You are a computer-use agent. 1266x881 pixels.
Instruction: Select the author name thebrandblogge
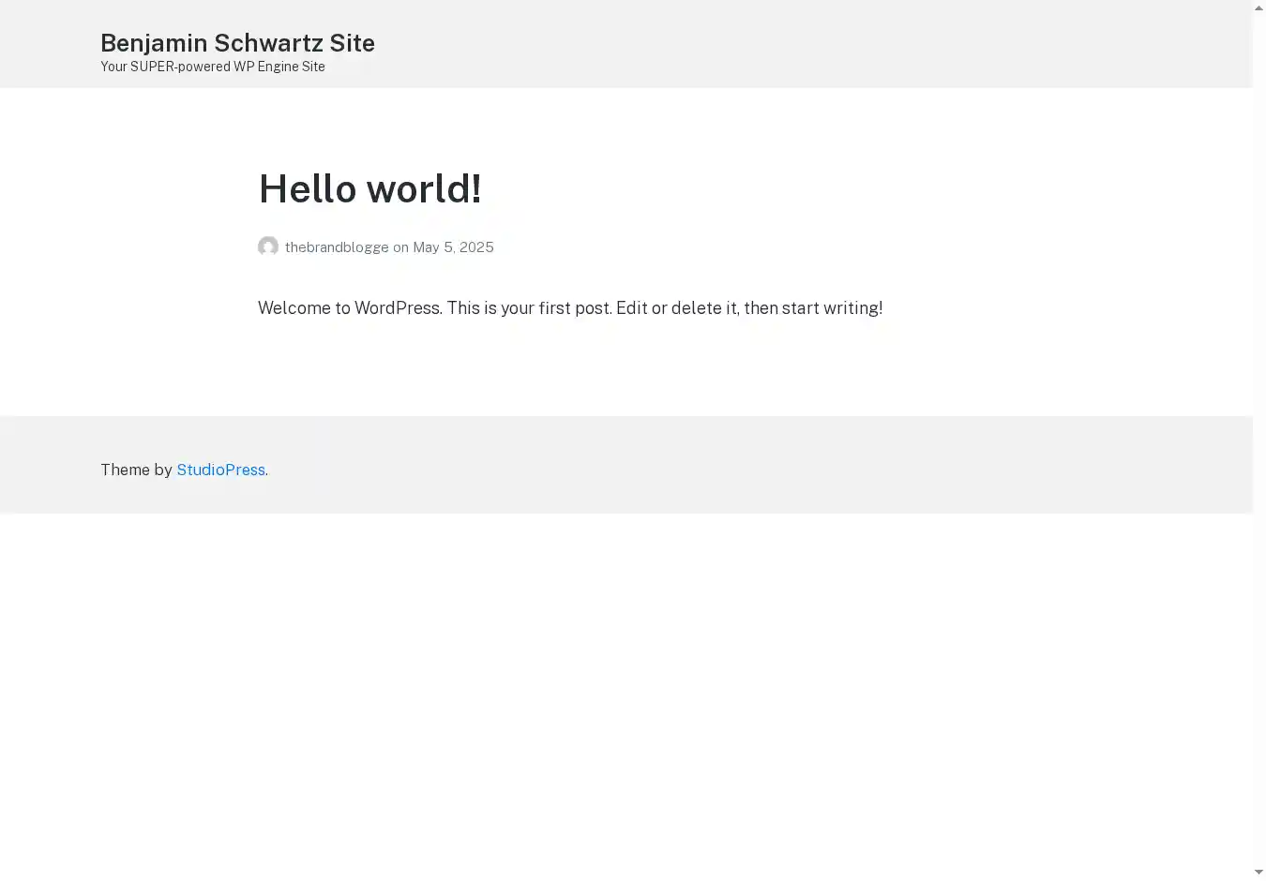(337, 247)
